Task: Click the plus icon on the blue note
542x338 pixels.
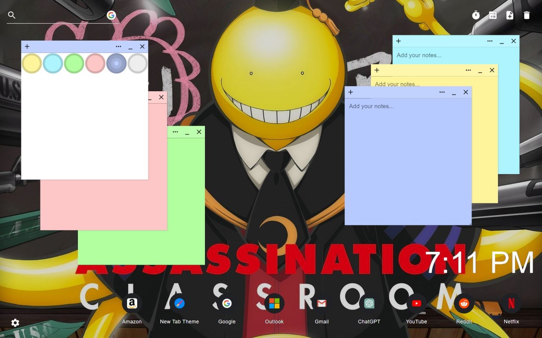Action: (x=351, y=92)
